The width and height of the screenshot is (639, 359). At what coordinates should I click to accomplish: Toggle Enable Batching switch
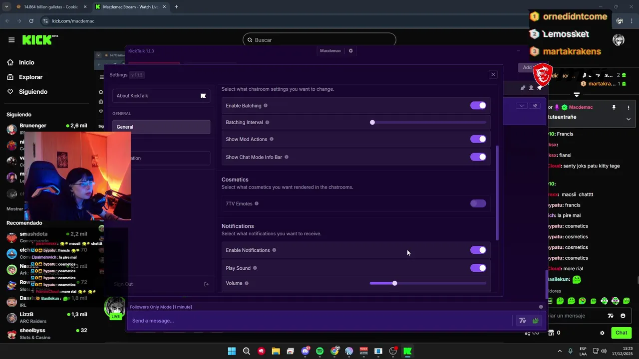pyautogui.click(x=478, y=106)
